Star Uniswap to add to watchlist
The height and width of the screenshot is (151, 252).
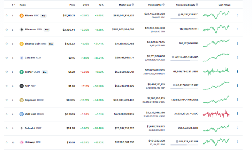[x=7, y=142]
